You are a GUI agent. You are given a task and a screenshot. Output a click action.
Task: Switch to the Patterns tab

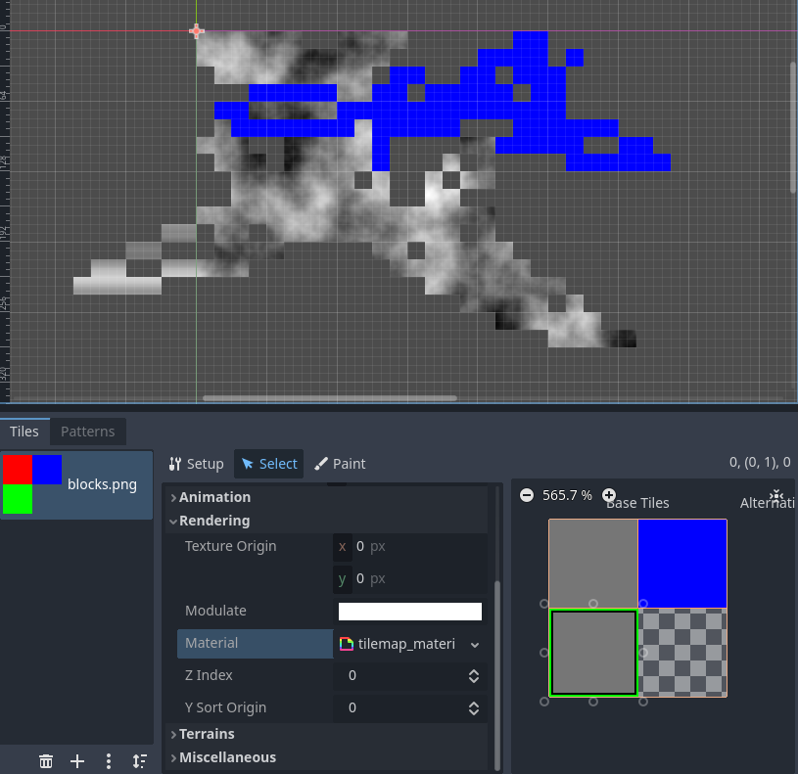[87, 432]
